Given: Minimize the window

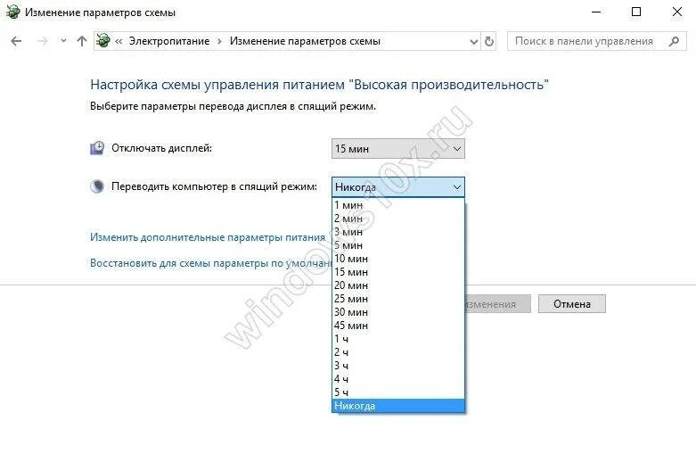Looking at the screenshot, I should pos(596,12).
